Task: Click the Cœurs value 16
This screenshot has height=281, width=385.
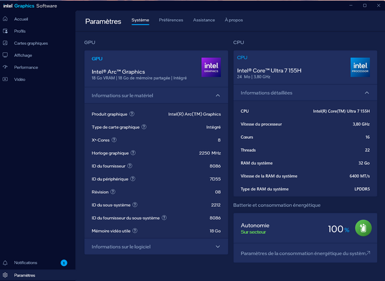Action: click(x=368, y=137)
